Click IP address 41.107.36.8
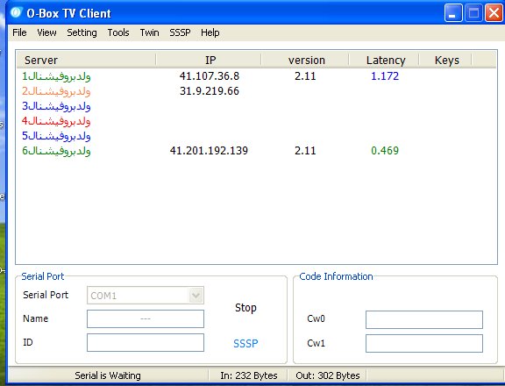The height and width of the screenshot is (386, 505). click(210, 76)
